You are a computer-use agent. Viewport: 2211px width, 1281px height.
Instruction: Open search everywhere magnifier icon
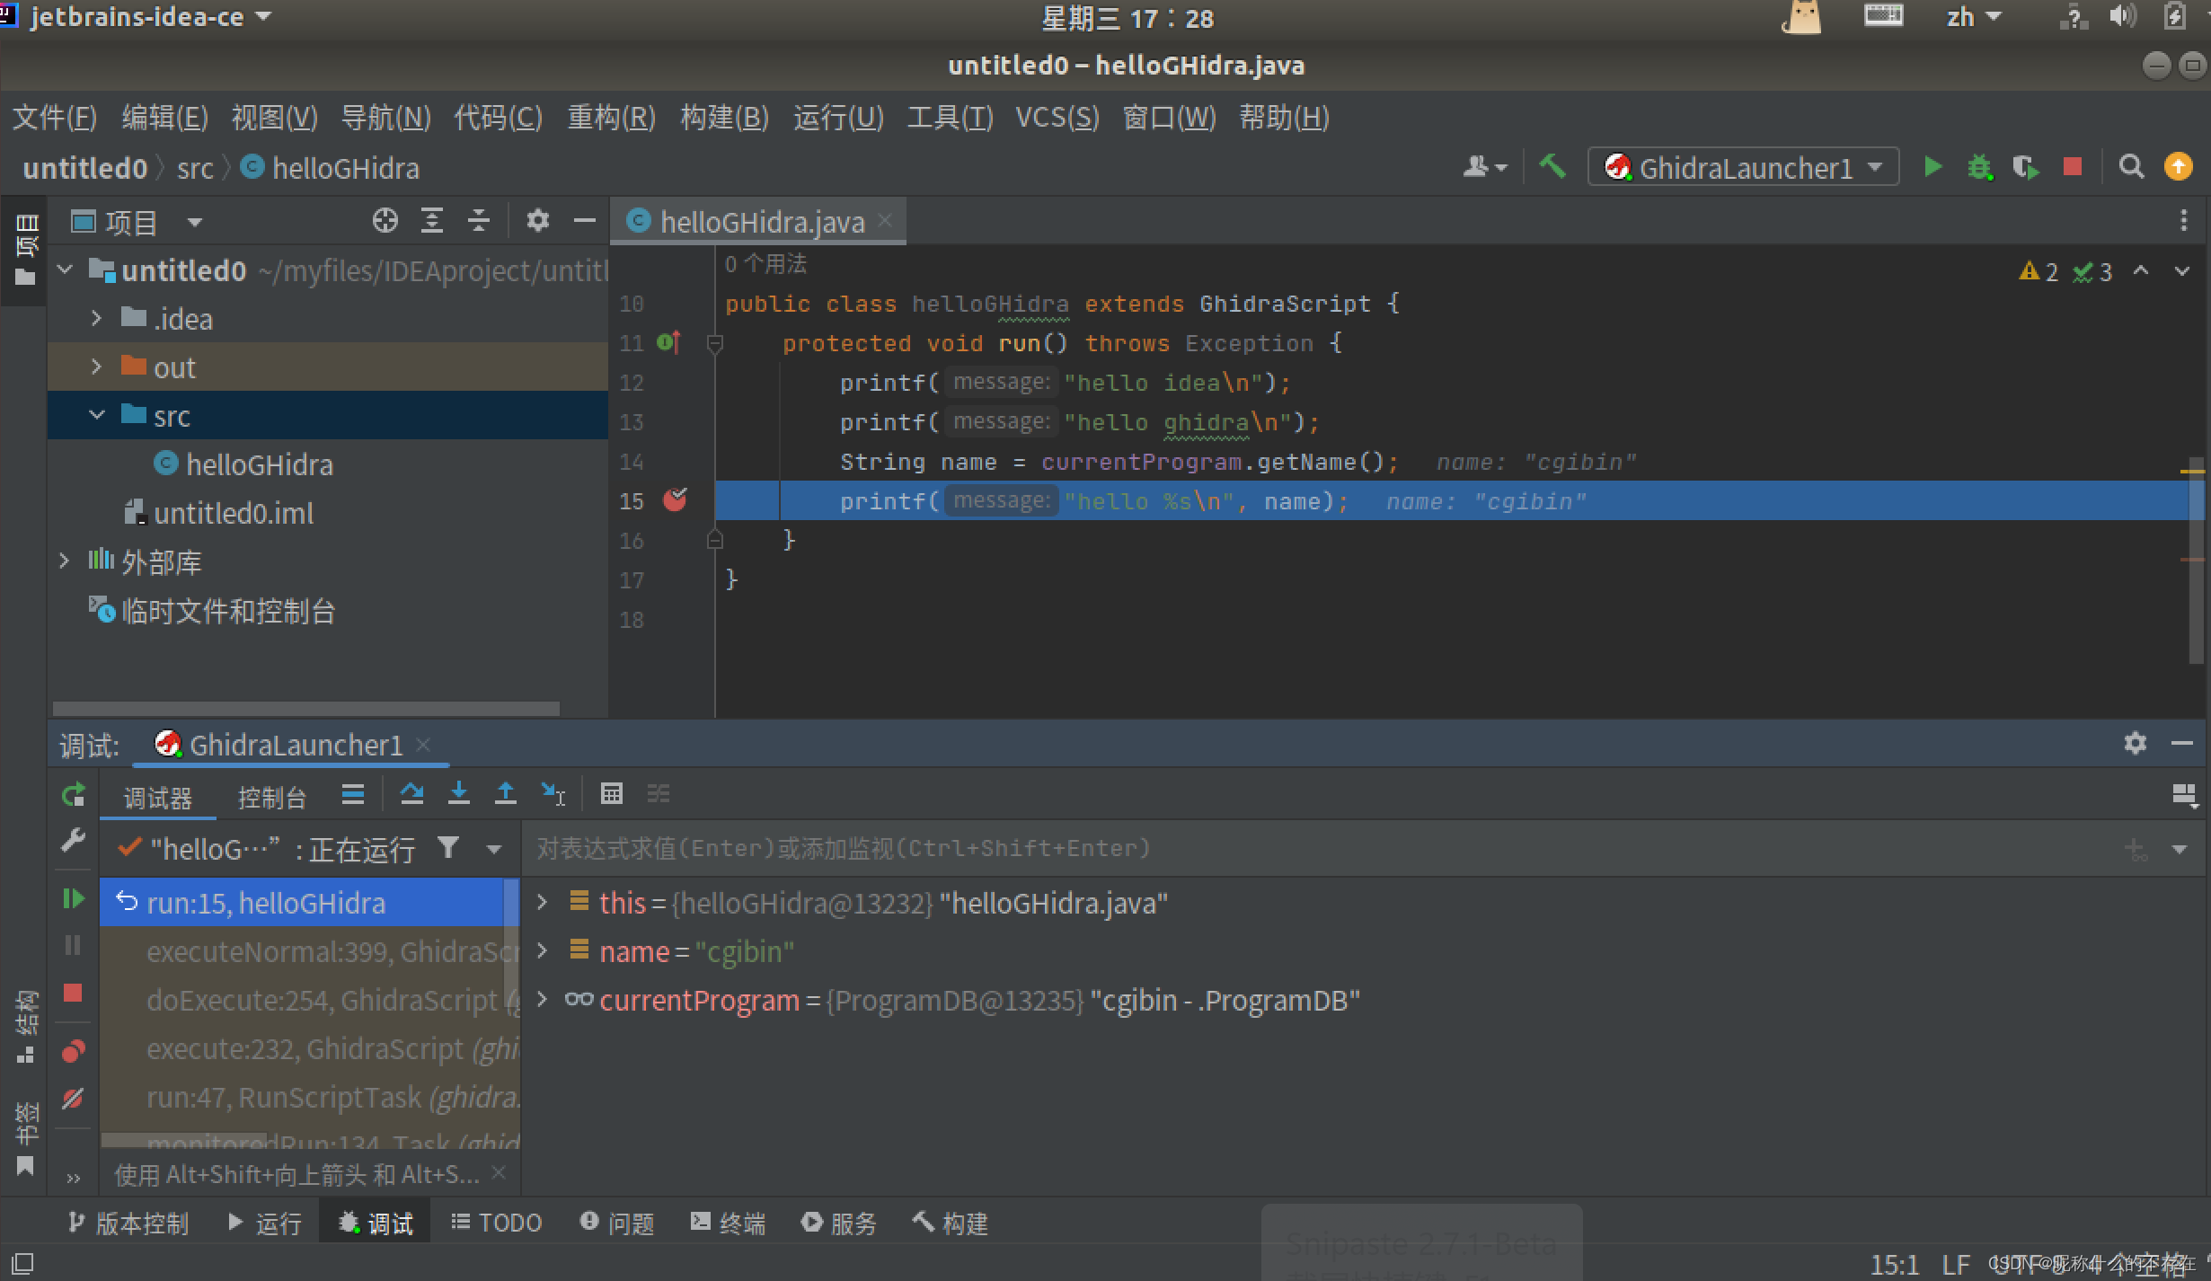click(2131, 166)
